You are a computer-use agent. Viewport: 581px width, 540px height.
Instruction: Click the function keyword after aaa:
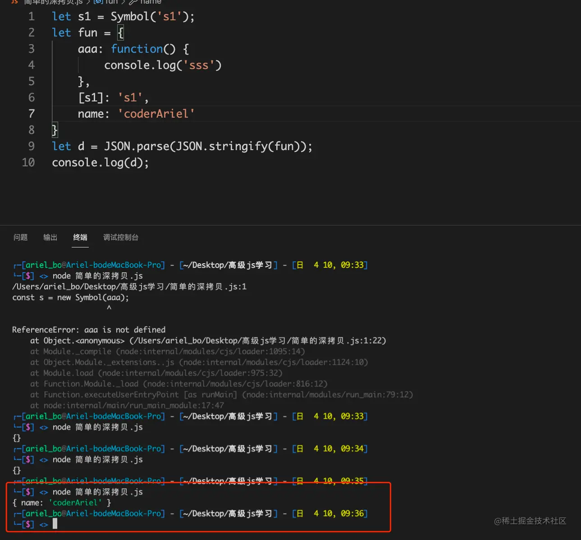click(x=137, y=49)
